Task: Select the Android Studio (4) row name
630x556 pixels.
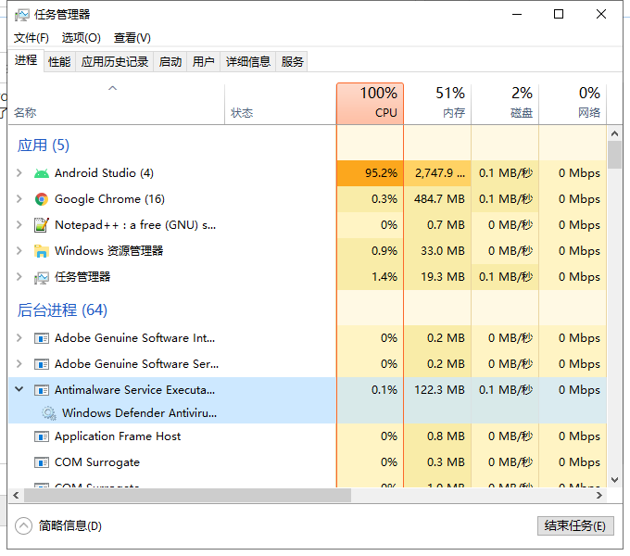Action: click(104, 173)
